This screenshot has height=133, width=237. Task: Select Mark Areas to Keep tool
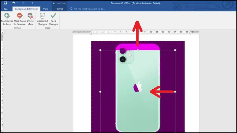[x=7, y=19]
